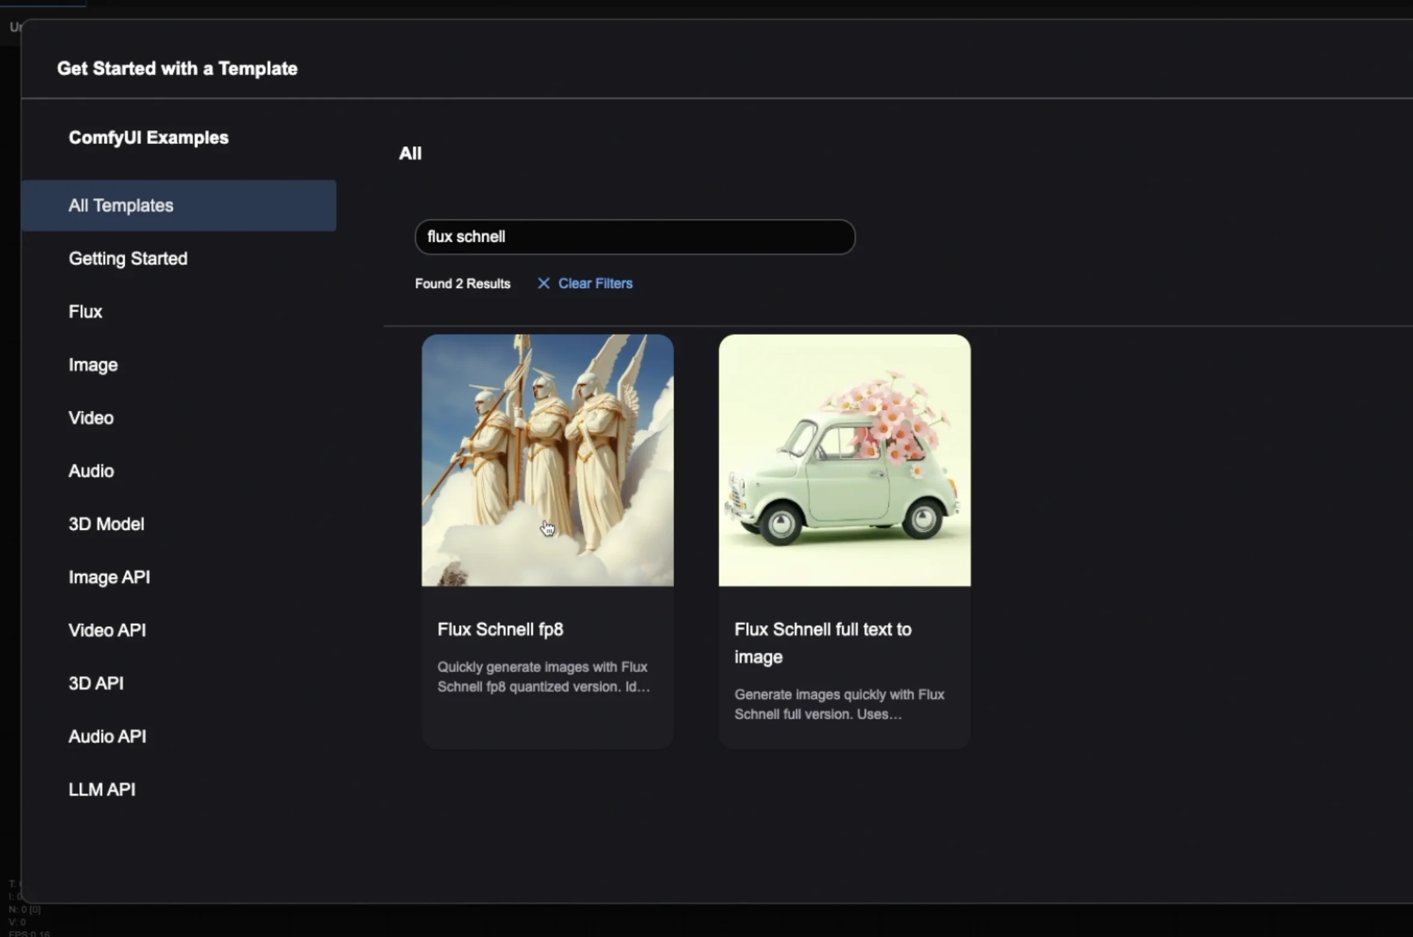Open the Flux template category
1413x937 pixels.
[85, 312]
